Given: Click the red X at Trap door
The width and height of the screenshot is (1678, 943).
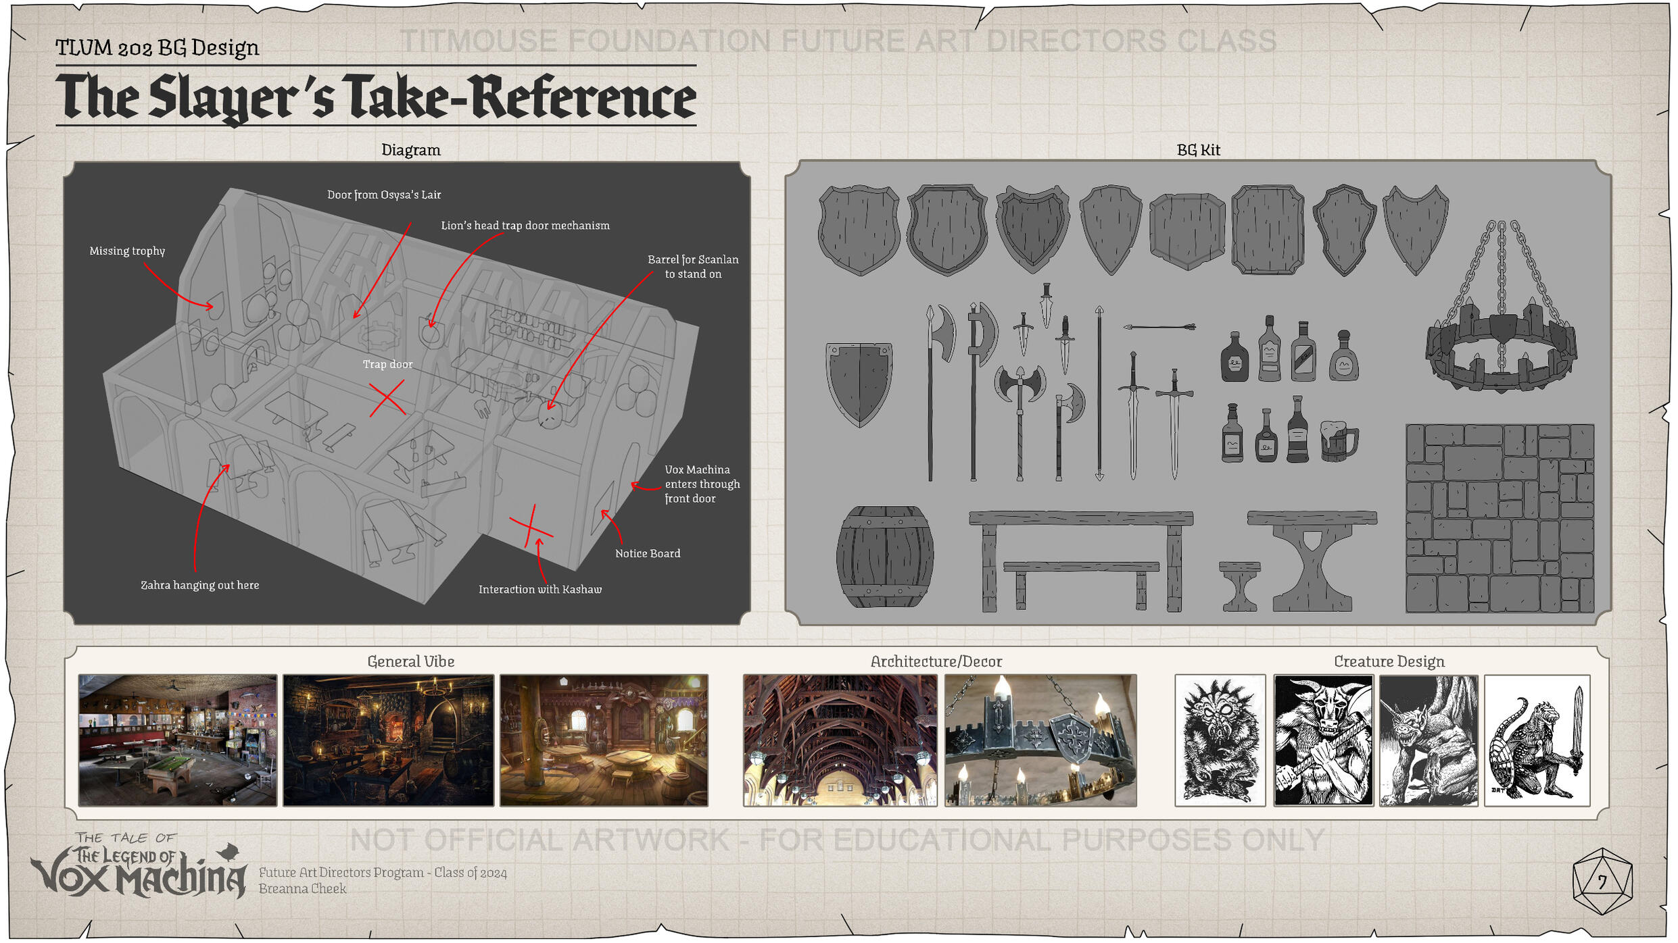Looking at the screenshot, I should click(387, 398).
